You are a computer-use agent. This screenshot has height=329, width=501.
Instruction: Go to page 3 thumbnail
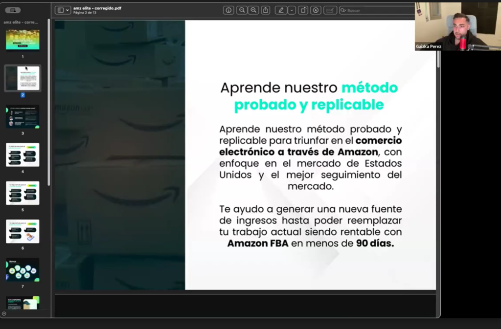coord(23,116)
